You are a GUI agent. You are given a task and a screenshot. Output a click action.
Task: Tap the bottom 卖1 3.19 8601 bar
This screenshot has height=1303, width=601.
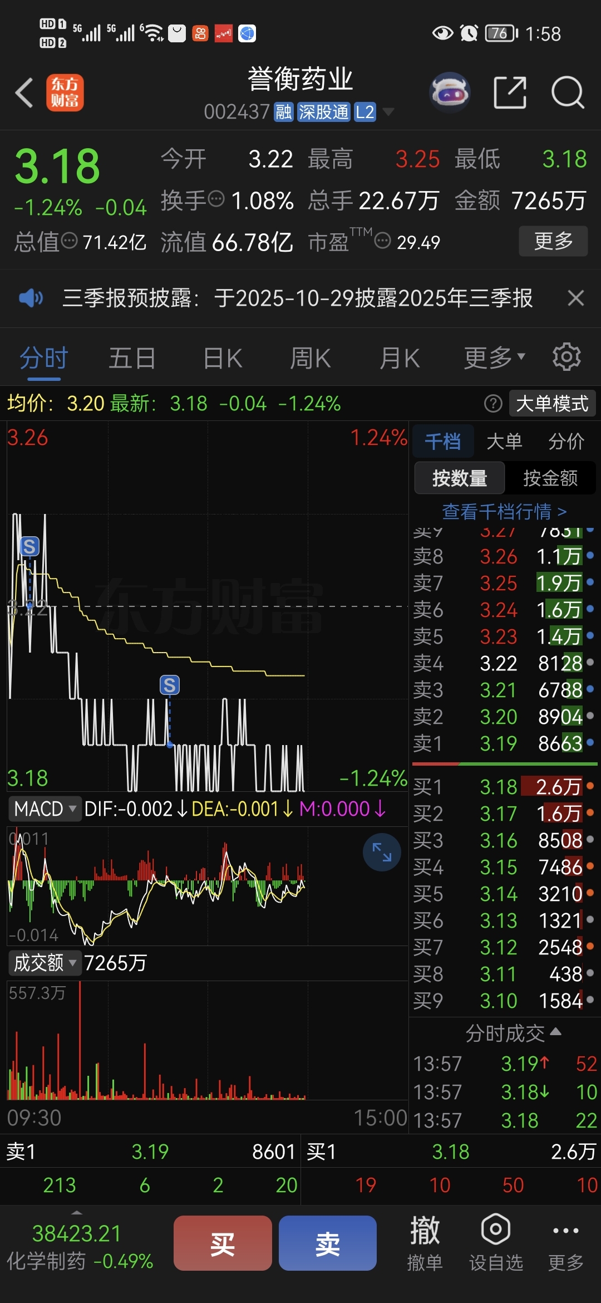(x=150, y=1152)
